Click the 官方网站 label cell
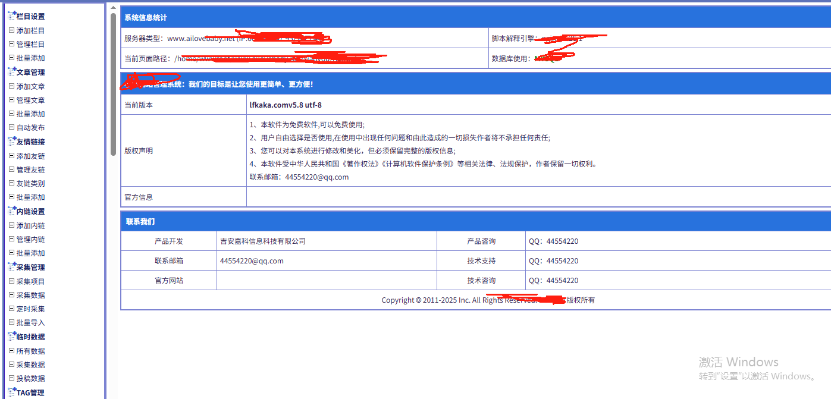Viewport: 831px width, 399px height. click(169, 280)
